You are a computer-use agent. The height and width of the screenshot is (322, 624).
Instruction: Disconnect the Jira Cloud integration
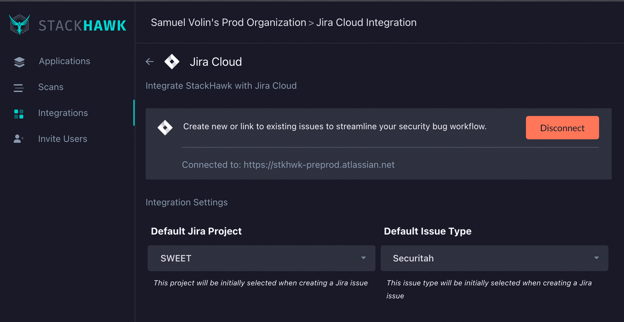(x=562, y=128)
